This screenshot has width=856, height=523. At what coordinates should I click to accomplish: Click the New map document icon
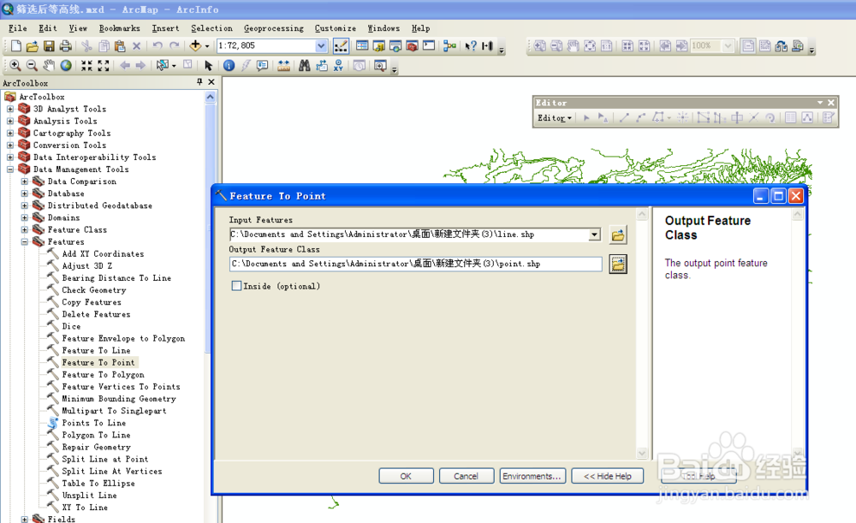point(15,46)
